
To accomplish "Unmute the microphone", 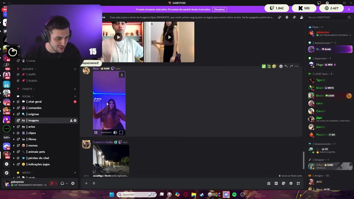I will click(52, 183).
